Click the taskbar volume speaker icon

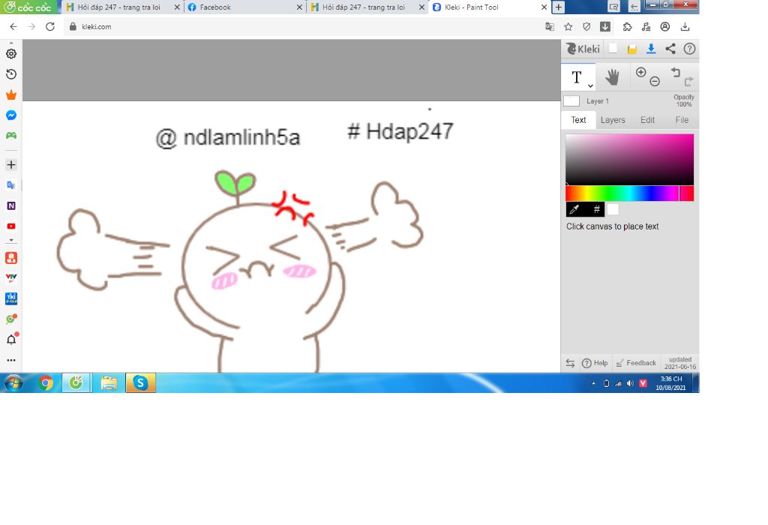tap(630, 383)
